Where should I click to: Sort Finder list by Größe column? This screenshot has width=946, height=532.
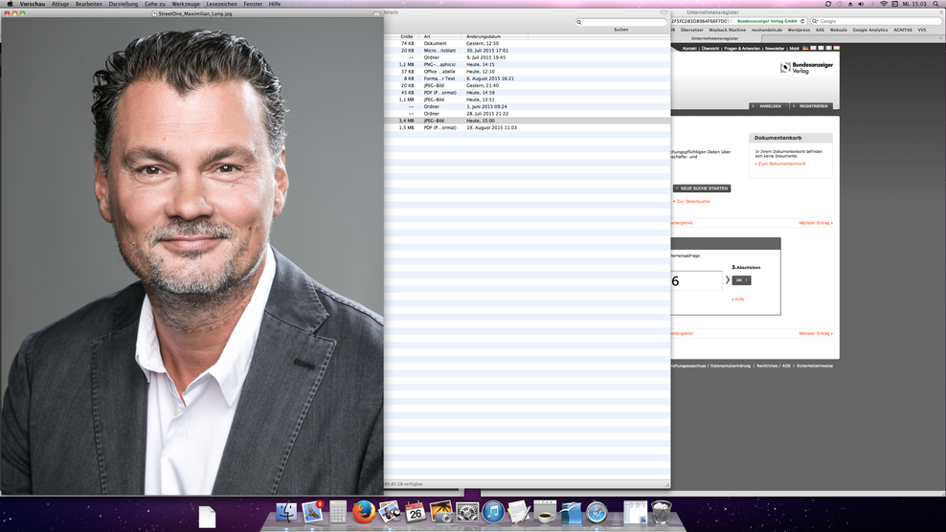[x=407, y=36]
